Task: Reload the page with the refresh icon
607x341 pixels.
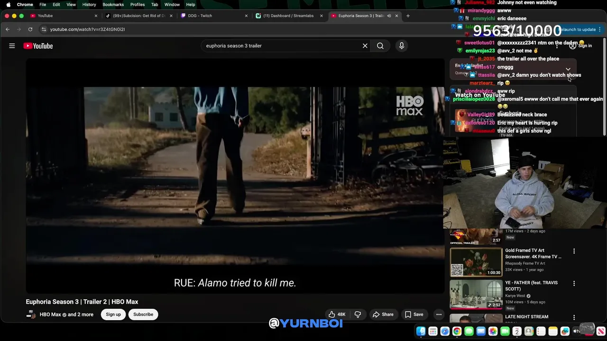Action: [x=30, y=29]
